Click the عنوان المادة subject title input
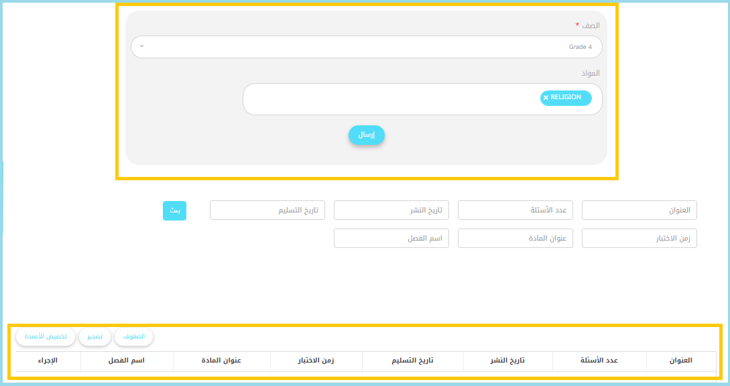 click(515, 239)
